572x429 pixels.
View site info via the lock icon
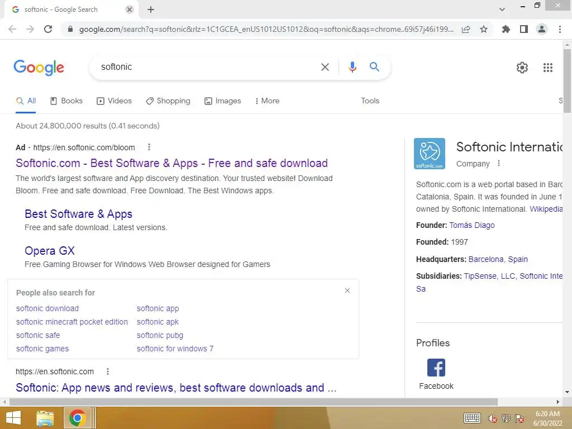pyautogui.click(x=70, y=29)
